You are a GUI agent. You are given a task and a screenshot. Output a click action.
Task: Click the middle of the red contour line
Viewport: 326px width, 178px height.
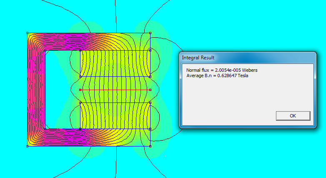click(x=115, y=90)
